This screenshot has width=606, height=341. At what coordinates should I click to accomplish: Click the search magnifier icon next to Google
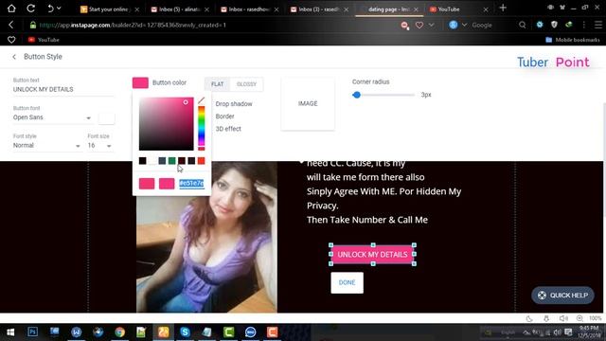coord(522,25)
